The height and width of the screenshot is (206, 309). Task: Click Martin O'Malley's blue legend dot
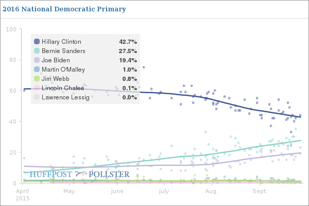(x=37, y=70)
